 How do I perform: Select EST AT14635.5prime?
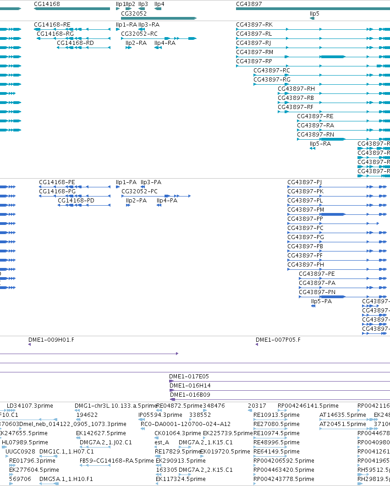(343, 415)
